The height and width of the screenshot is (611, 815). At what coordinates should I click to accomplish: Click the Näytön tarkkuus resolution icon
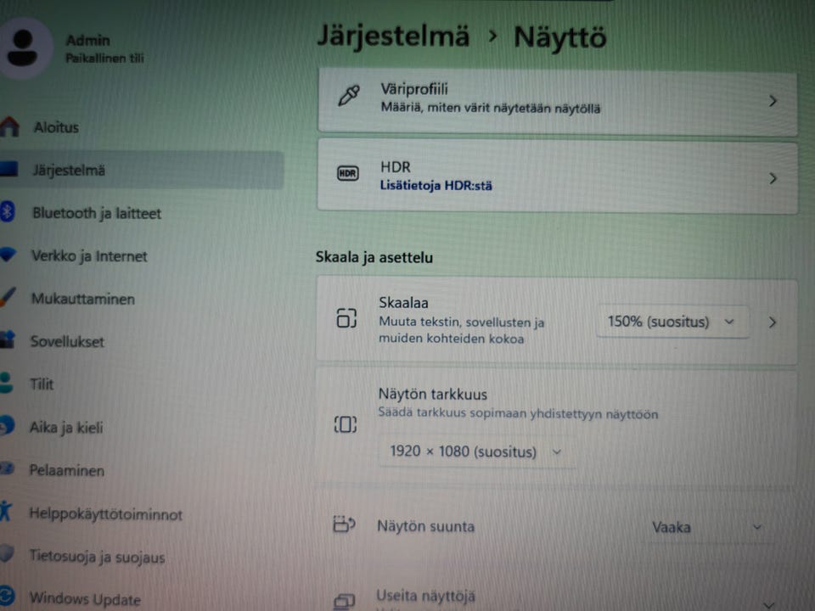tap(346, 424)
